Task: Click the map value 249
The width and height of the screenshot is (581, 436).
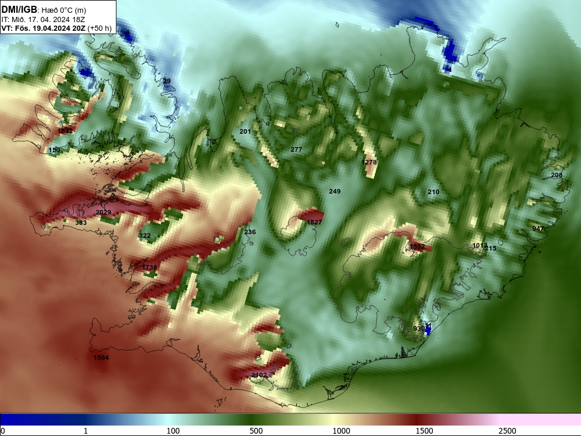Action: pos(335,191)
